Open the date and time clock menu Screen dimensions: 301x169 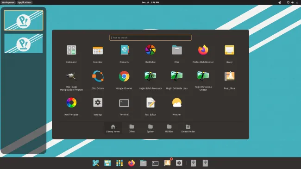(150, 2)
